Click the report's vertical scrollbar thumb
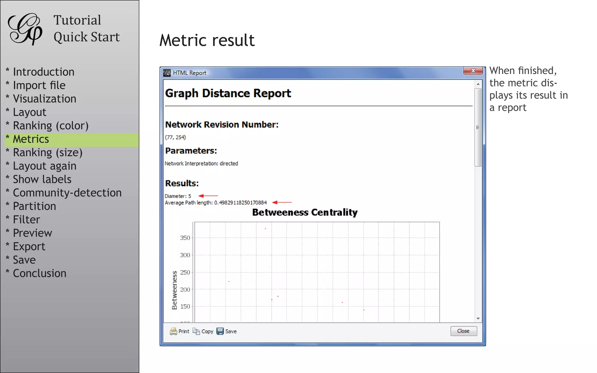The height and width of the screenshot is (373, 597). (x=478, y=127)
